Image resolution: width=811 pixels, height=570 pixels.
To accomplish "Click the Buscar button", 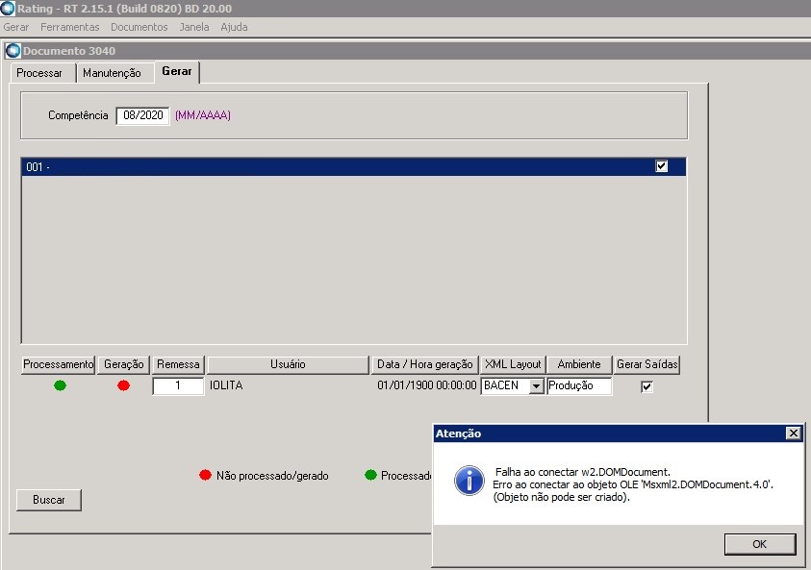I will [x=49, y=500].
